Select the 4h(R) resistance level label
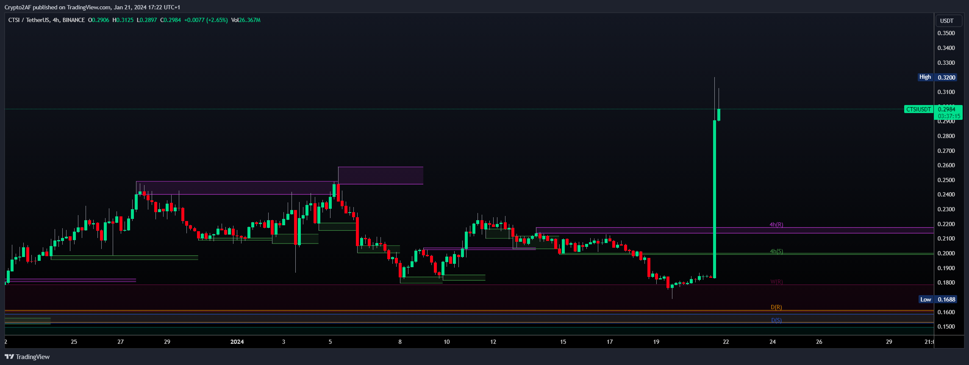This screenshot has width=969, height=365. coord(776,225)
